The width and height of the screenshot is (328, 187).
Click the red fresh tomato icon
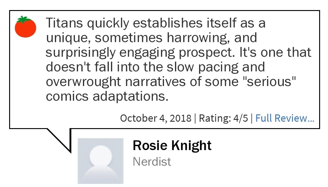point(26,27)
